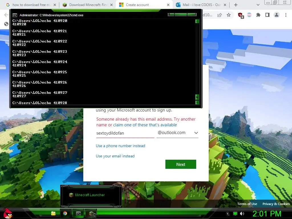Screen dimensions: 292x219
Task: Click the 'echo 410920' command line in cmd
Action: [x=40, y=21]
